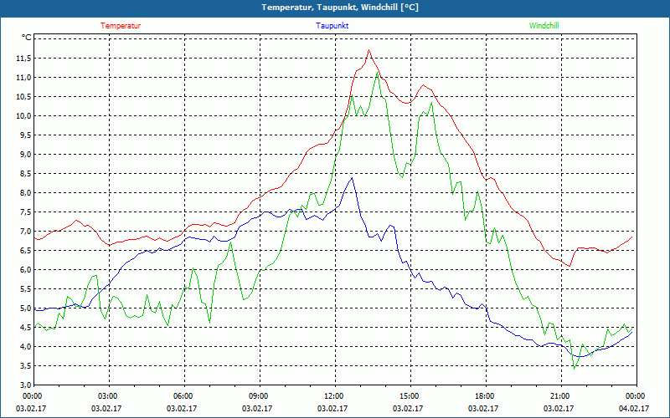Viewport: 670px width, 418px height.
Task: Click the 8,0 y-axis value
Action: tap(25, 193)
